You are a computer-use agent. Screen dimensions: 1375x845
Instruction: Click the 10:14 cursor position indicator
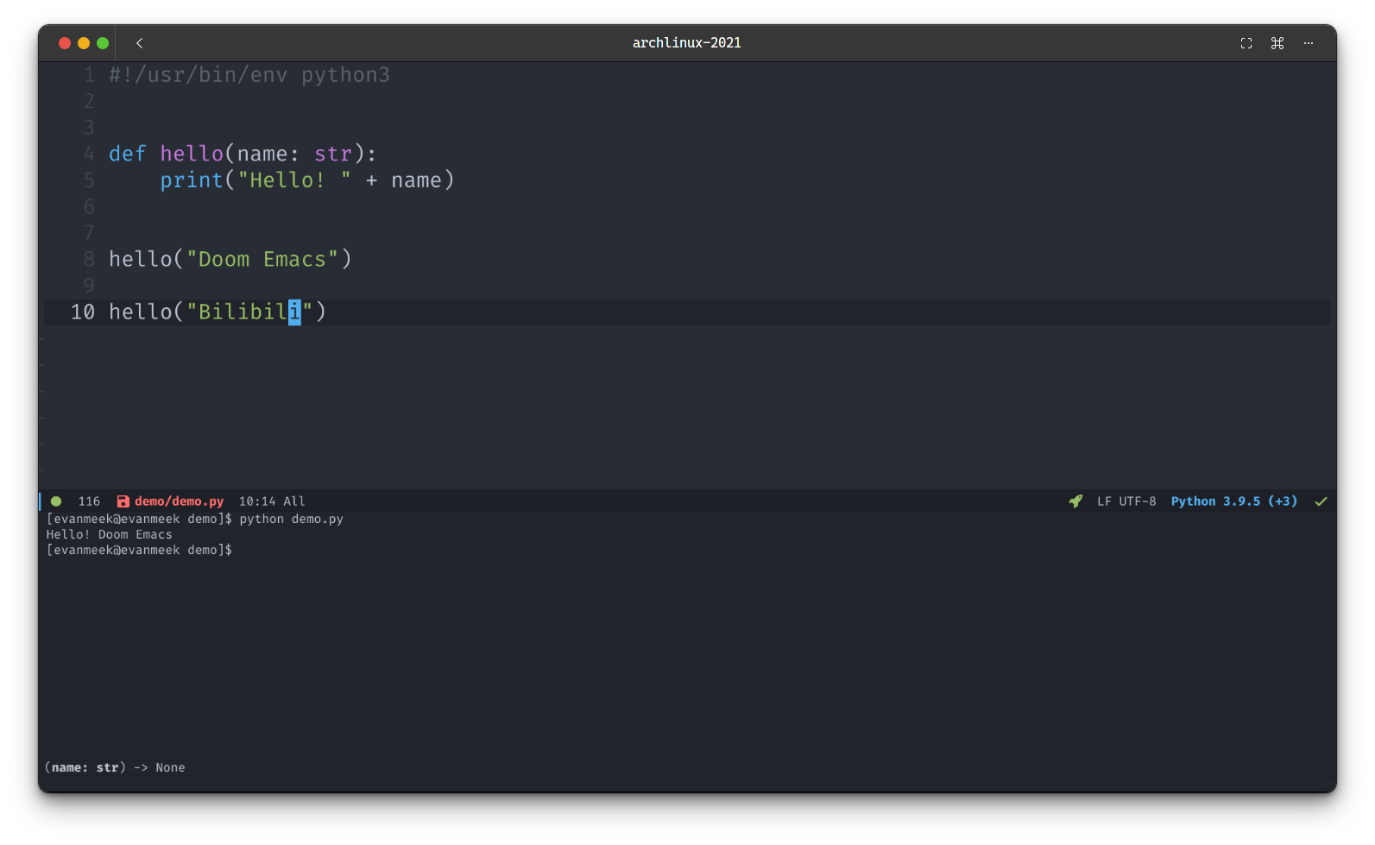click(x=257, y=501)
